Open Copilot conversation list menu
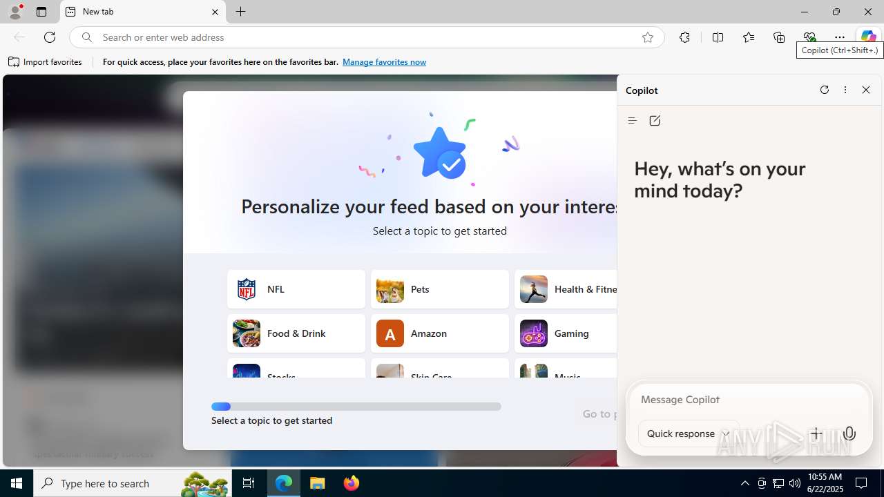The width and height of the screenshot is (884, 497). (x=632, y=121)
